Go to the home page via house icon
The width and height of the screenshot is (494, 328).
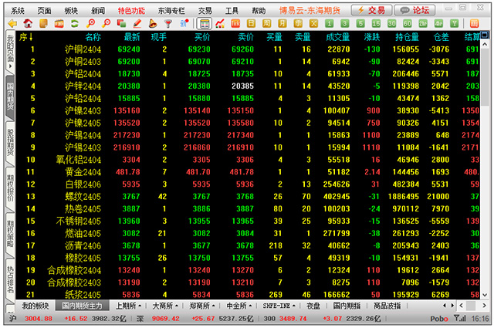pos(28,23)
